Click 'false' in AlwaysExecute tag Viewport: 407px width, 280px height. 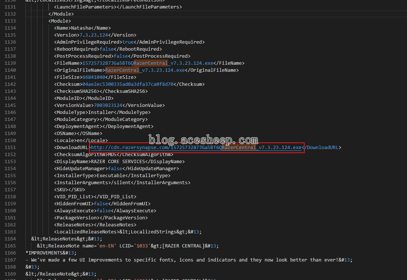click(x=104, y=211)
